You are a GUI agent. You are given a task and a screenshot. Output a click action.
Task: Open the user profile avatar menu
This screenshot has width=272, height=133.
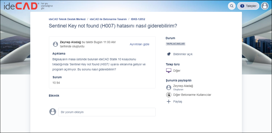click(x=265, y=6)
